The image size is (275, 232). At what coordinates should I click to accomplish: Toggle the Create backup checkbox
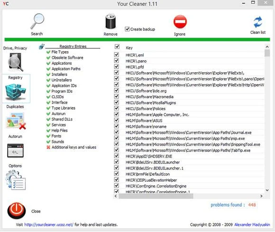(127, 29)
